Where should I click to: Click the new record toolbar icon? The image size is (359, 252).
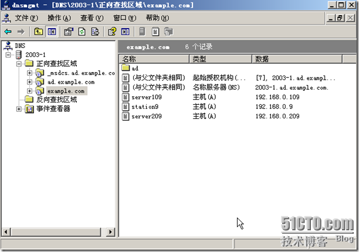pyautogui.click(x=155, y=32)
